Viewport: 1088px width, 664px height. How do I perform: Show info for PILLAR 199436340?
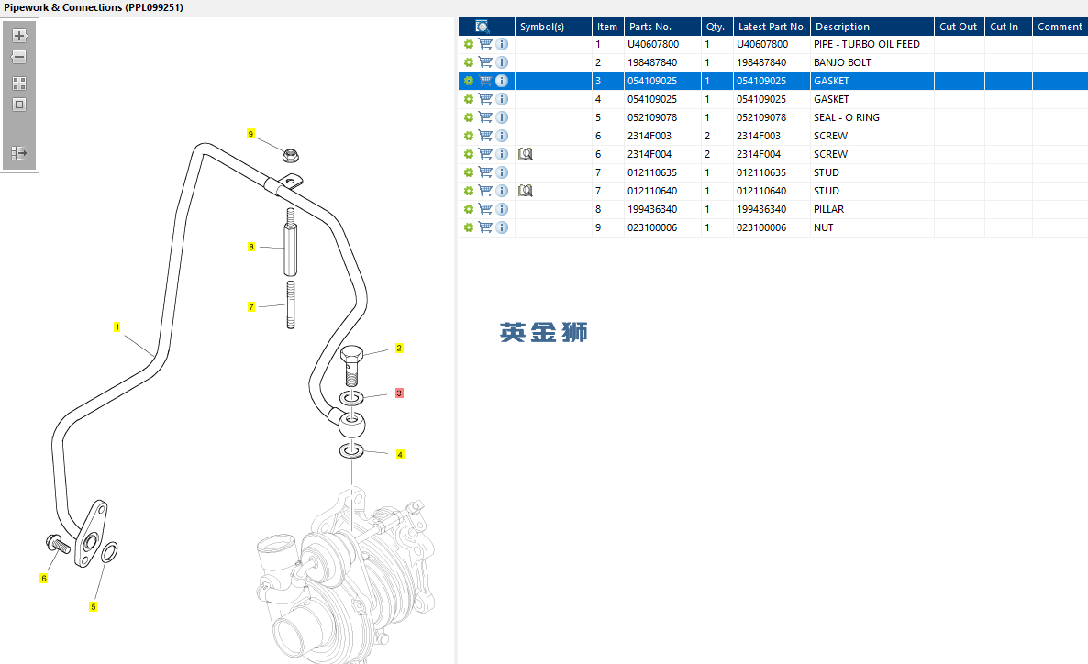(502, 209)
